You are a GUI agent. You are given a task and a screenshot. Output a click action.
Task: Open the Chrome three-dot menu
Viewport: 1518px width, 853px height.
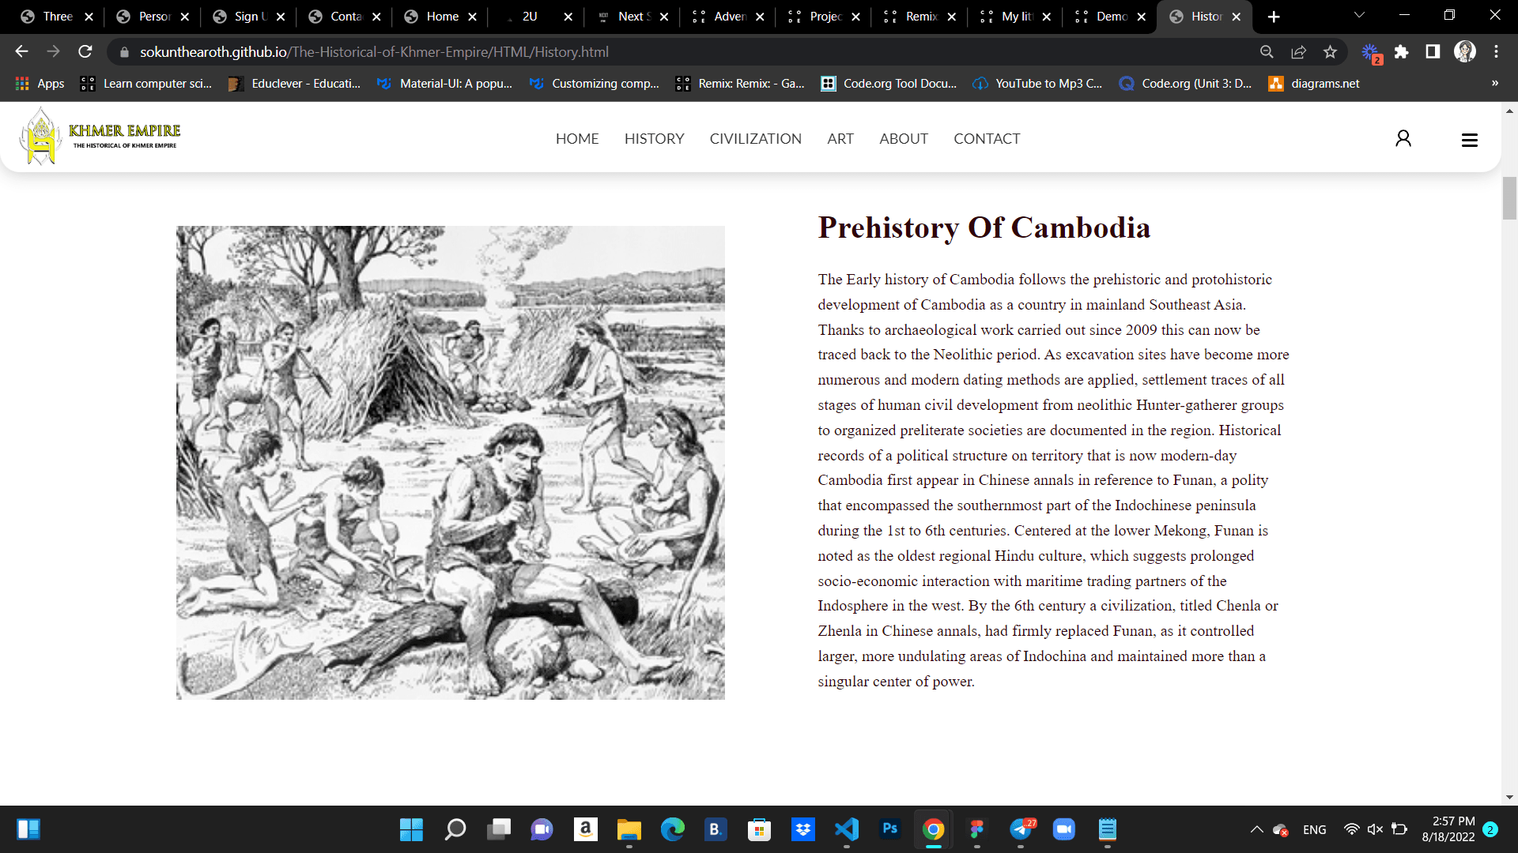pyautogui.click(x=1496, y=51)
